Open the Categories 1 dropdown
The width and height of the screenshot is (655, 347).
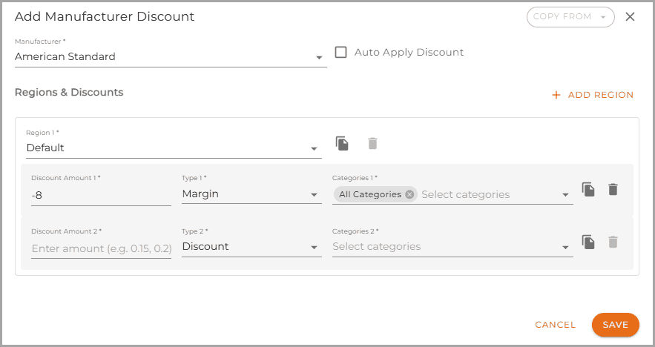565,195
